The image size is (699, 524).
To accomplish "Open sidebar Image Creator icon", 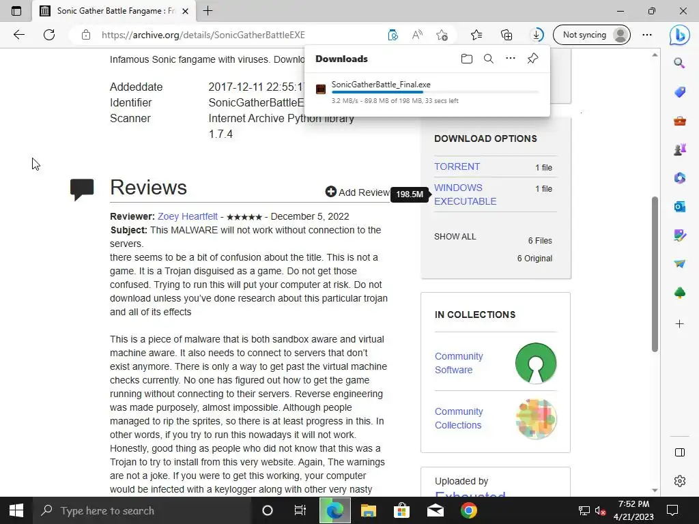I will point(679,235).
